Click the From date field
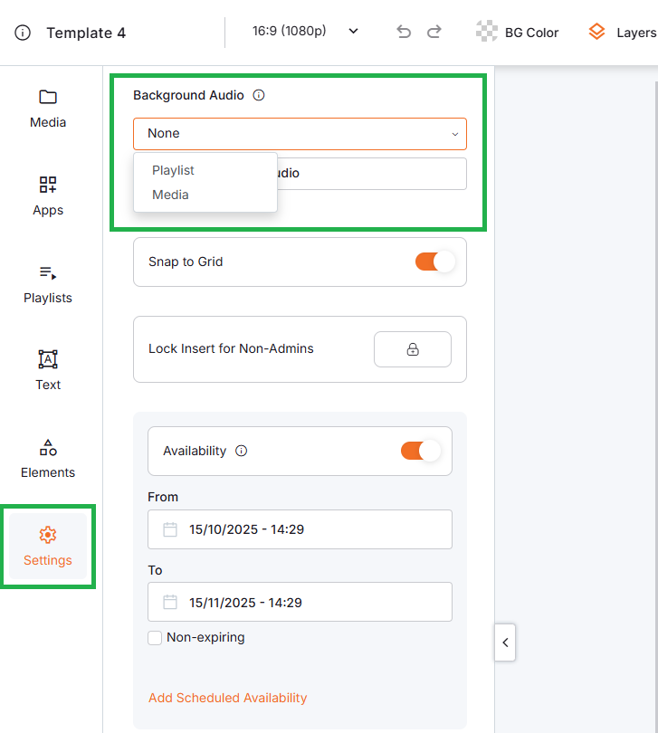 click(300, 529)
